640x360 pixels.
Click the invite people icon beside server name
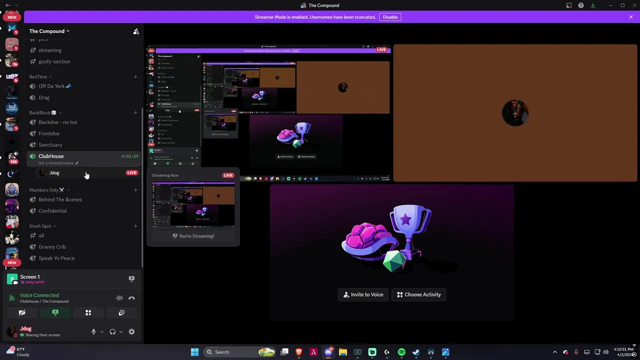(x=135, y=31)
